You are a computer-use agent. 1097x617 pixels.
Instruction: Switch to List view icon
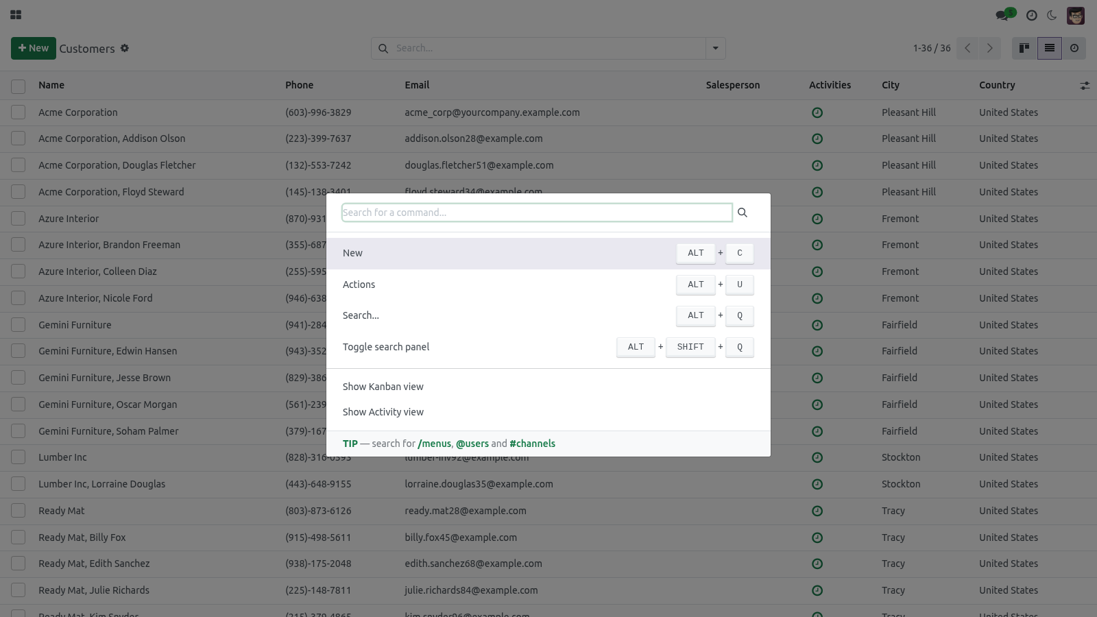click(1049, 48)
